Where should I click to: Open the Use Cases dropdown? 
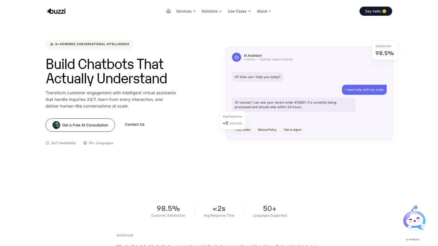239,11
